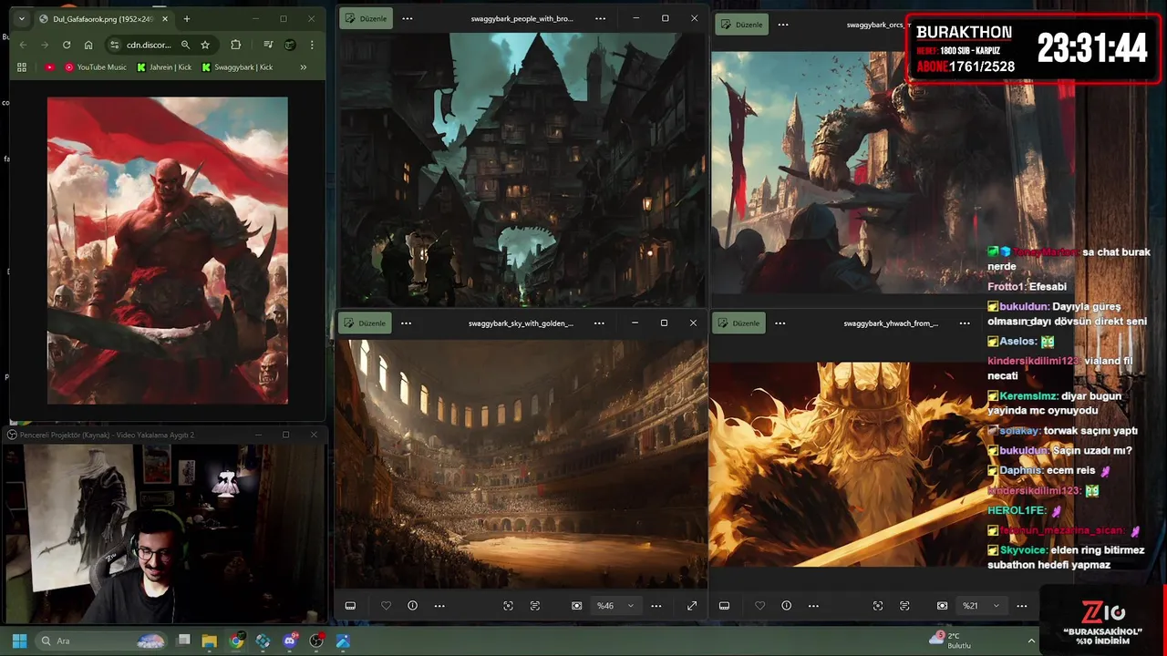Select the Dul_Gafafaorok.png browser tab
The height and width of the screenshot is (656, 1167).
click(x=102, y=19)
